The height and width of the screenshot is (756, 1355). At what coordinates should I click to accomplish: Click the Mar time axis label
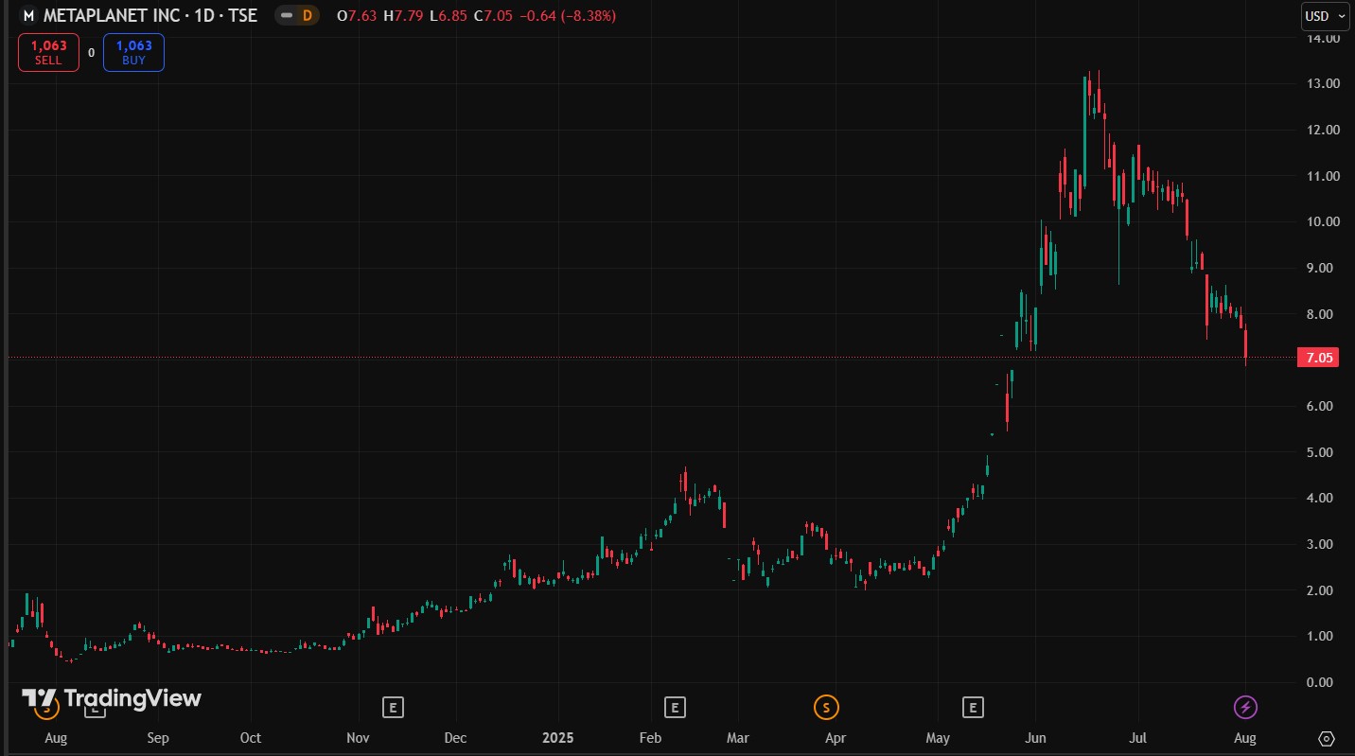point(738,738)
